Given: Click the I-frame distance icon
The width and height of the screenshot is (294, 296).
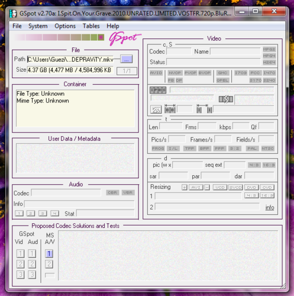Looking at the screenshot, I should coord(205,109).
